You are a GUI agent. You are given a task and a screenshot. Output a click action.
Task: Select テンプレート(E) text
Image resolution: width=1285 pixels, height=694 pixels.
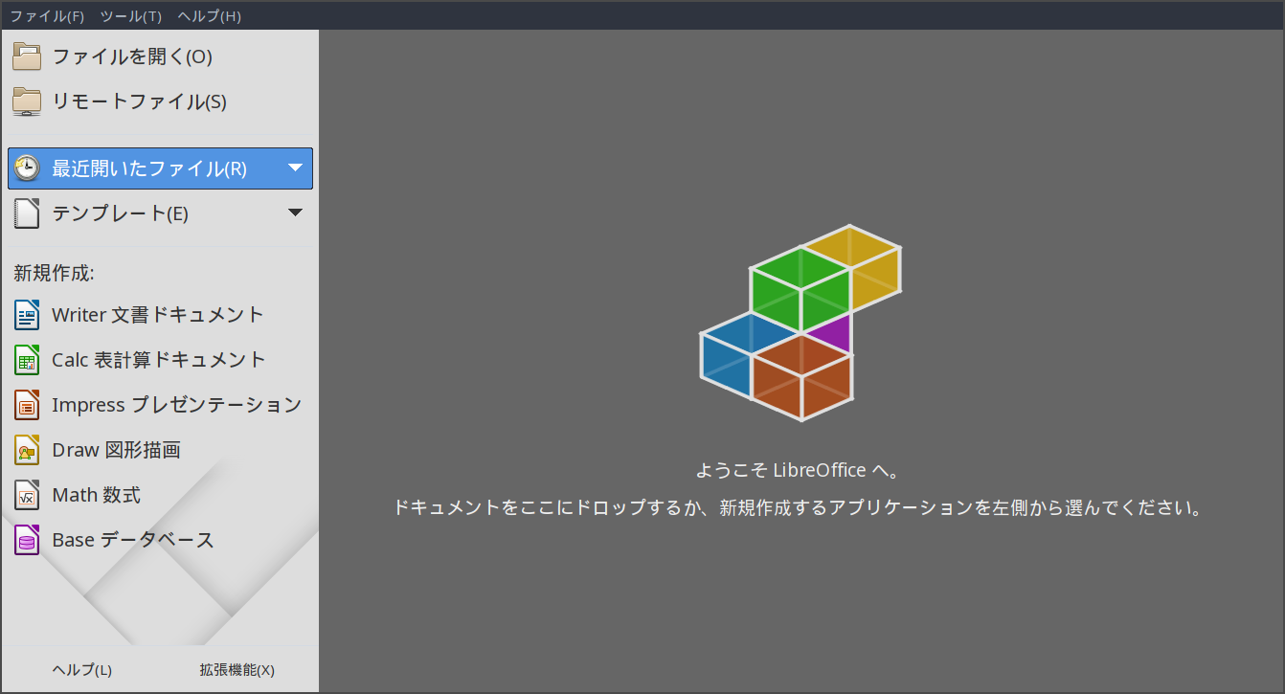click(x=120, y=213)
